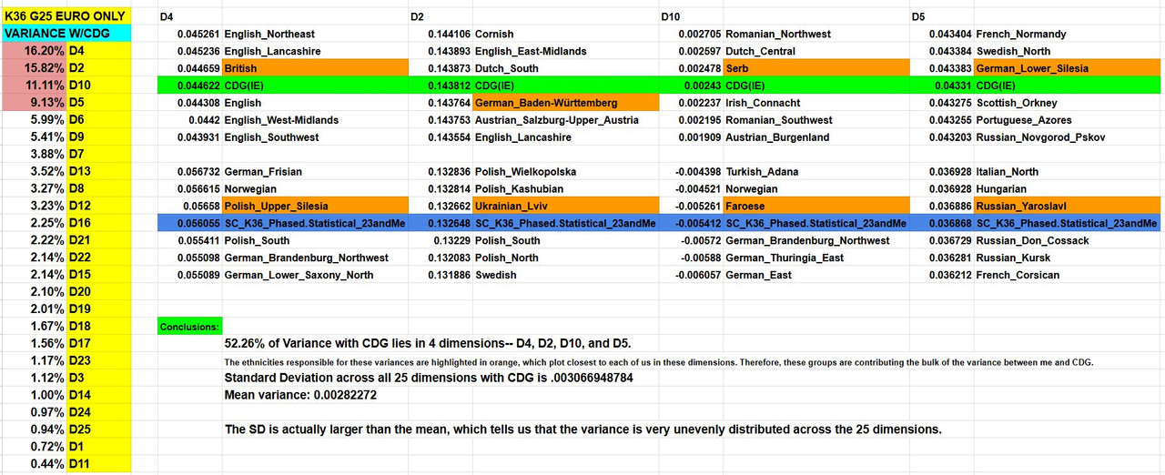Select the 16.20% variance cell

point(33,51)
